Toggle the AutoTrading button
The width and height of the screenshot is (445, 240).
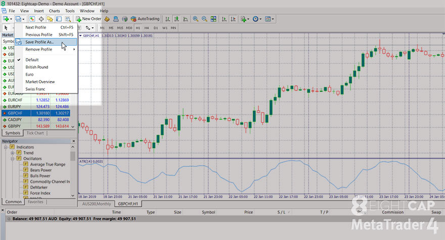tap(145, 19)
